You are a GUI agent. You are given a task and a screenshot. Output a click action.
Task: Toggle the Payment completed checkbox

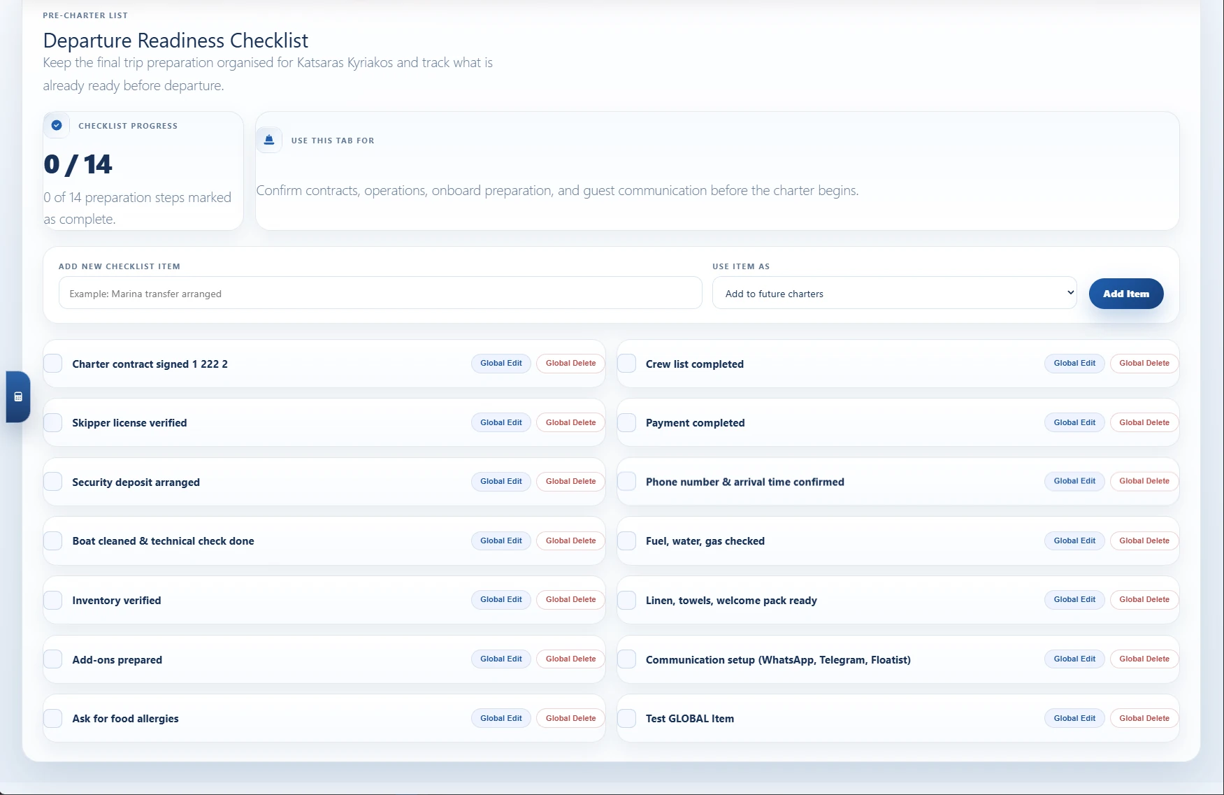[627, 422]
